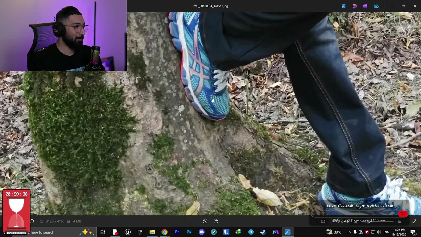Open Telegram from the taskbar
This screenshot has height=237, width=421.
pyautogui.click(x=251, y=232)
